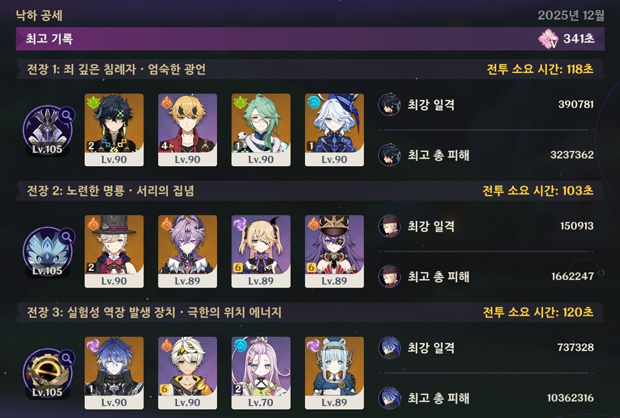Click the 전장 1 battlefield title row
This screenshot has width=620, height=418.
tap(310, 69)
